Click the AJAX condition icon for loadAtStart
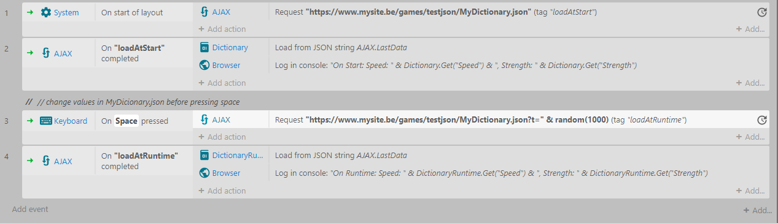Image resolution: width=778 pixels, height=223 pixels. coord(46,53)
